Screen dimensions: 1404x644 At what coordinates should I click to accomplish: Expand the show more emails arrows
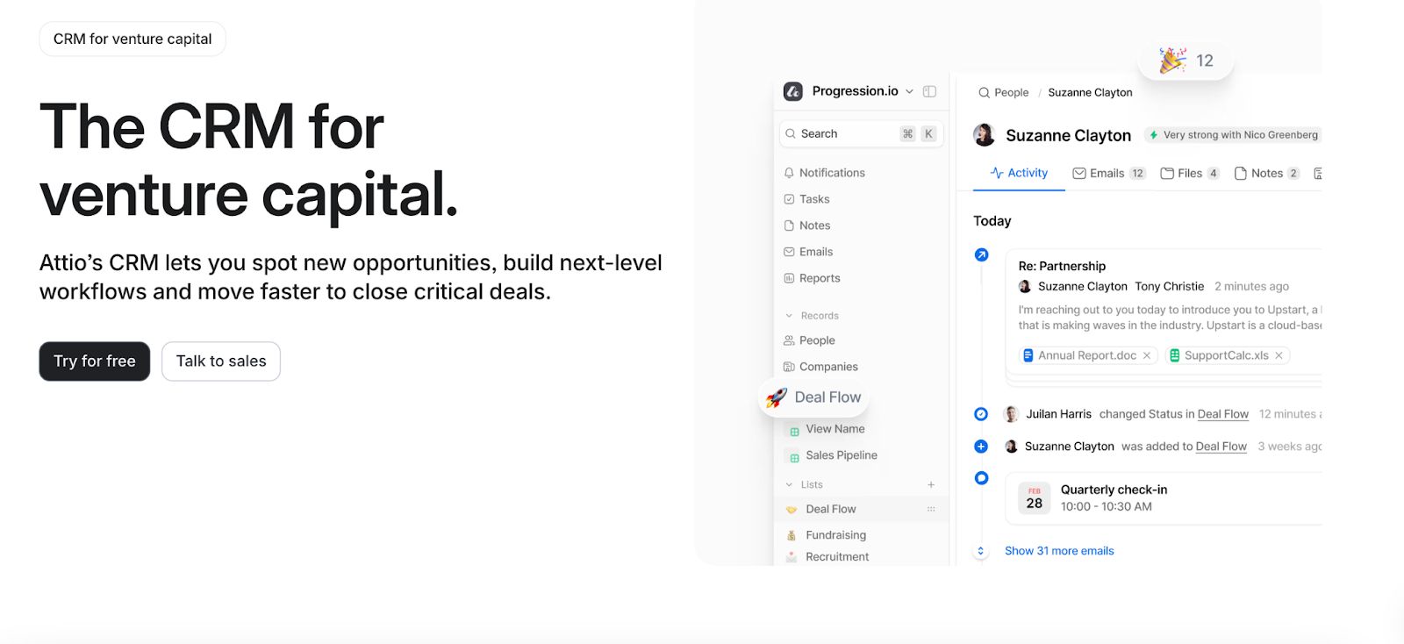pos(981,551)
